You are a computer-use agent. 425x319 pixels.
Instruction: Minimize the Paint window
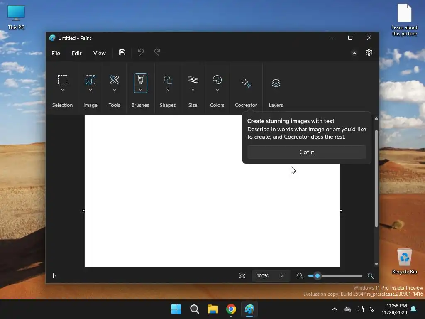[332, 38]
